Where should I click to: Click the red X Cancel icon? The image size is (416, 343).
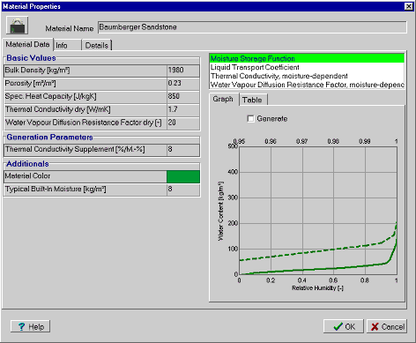tap(375, 327)
